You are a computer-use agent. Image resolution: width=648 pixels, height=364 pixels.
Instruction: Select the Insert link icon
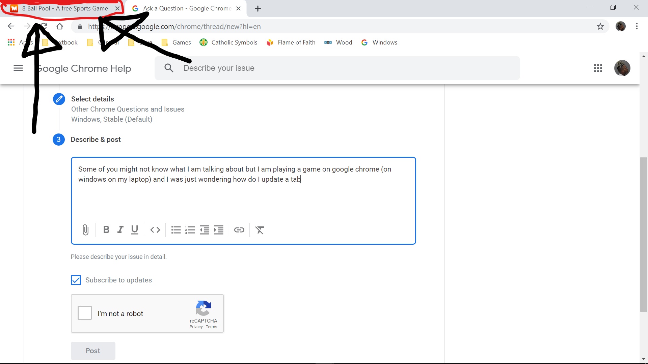pyautogui.click(x=239, y=230)
